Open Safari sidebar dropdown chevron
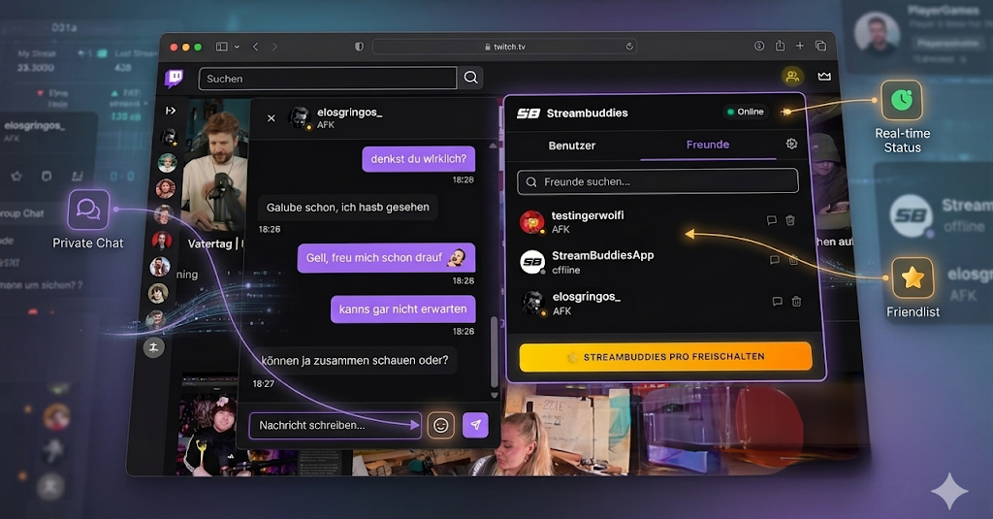 237,47
